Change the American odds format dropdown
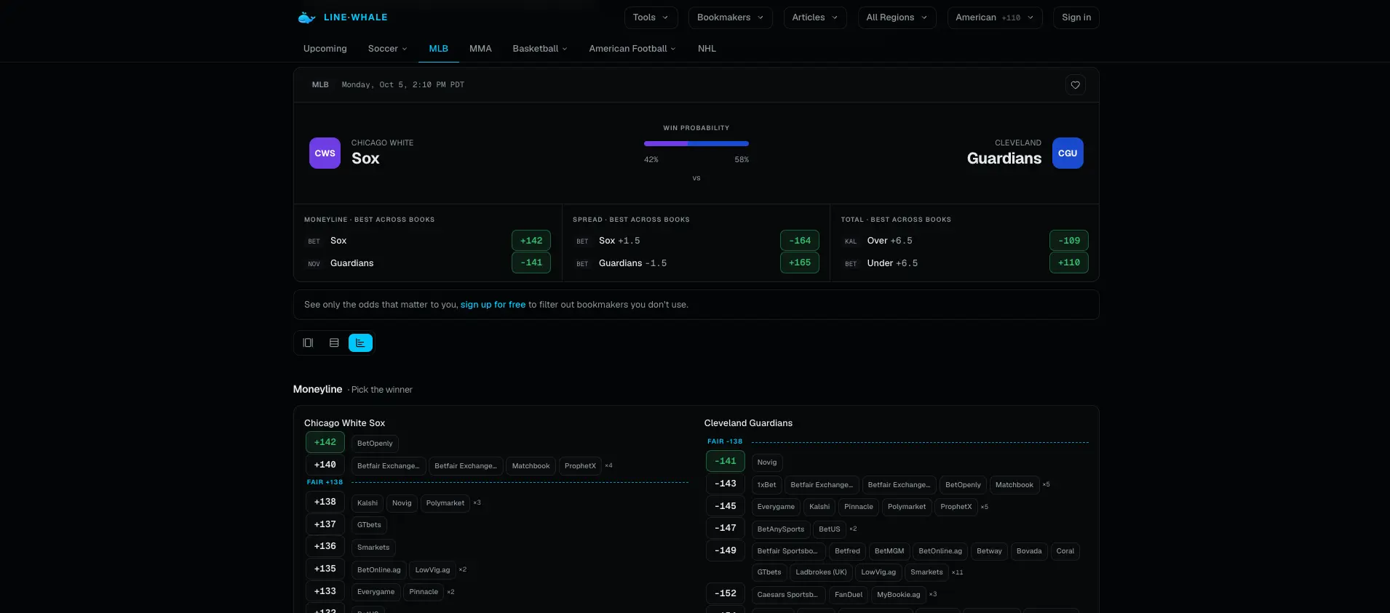Viewport: 1390px width, 613px height. (x=994, y=17)
